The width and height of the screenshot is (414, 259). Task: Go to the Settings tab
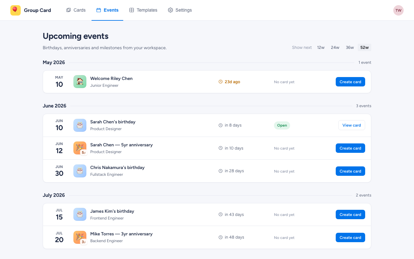tap(180, 10)
